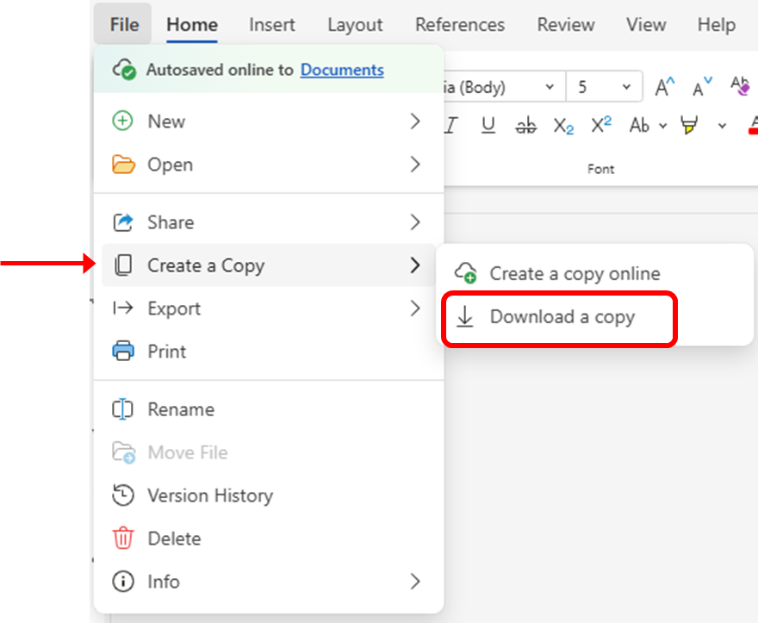This screenshot has width=758, height=623.
Task: Open the Layout ribbon tab
Action: (355, 24)
